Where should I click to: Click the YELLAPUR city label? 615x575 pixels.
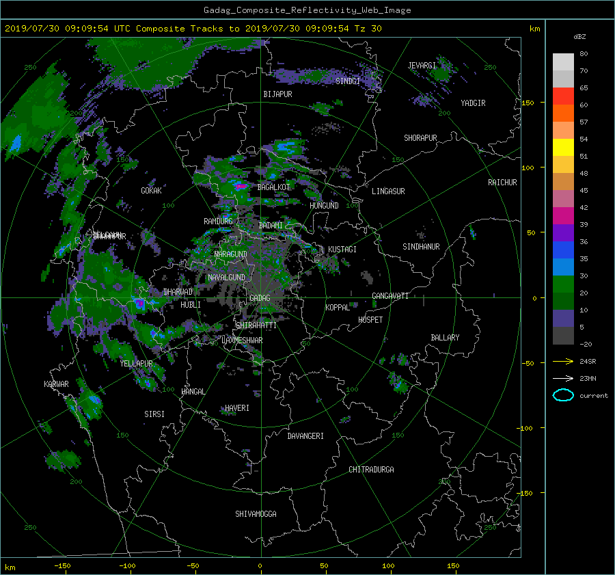coord(137,364)
